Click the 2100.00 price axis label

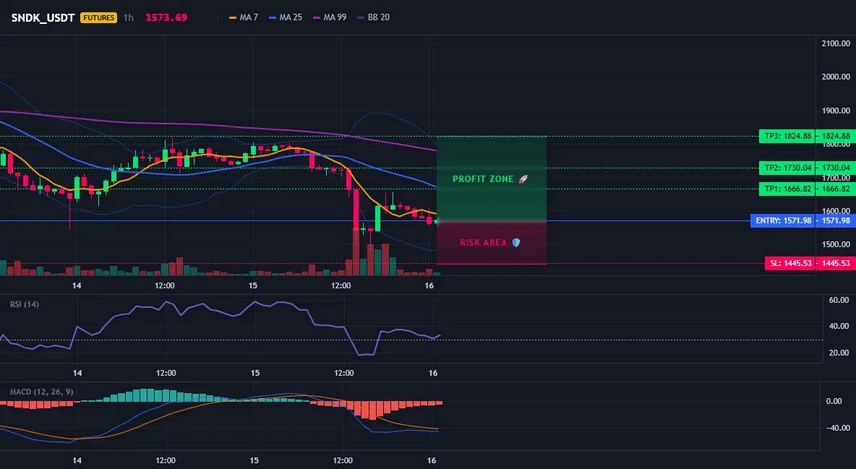[x=836, y=43]
